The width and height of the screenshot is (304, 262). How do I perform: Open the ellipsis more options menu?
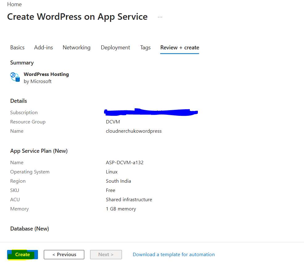(160, 17)
